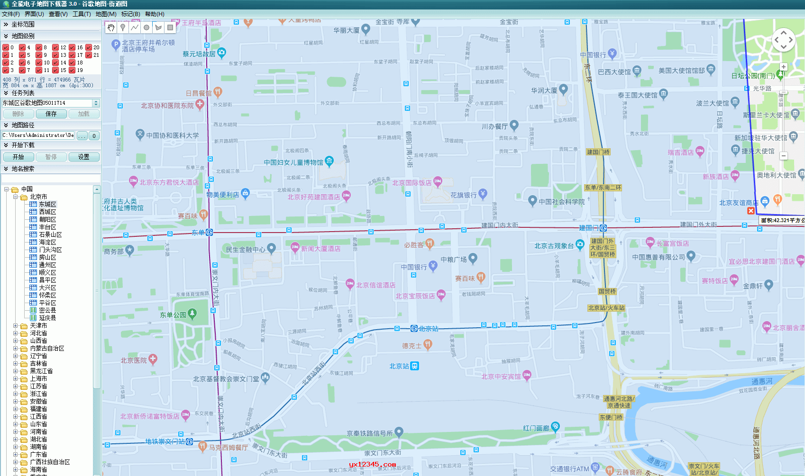805x476 pixels.
Task: Select the rectangle selection tool
Action: [x=170, y=27]
